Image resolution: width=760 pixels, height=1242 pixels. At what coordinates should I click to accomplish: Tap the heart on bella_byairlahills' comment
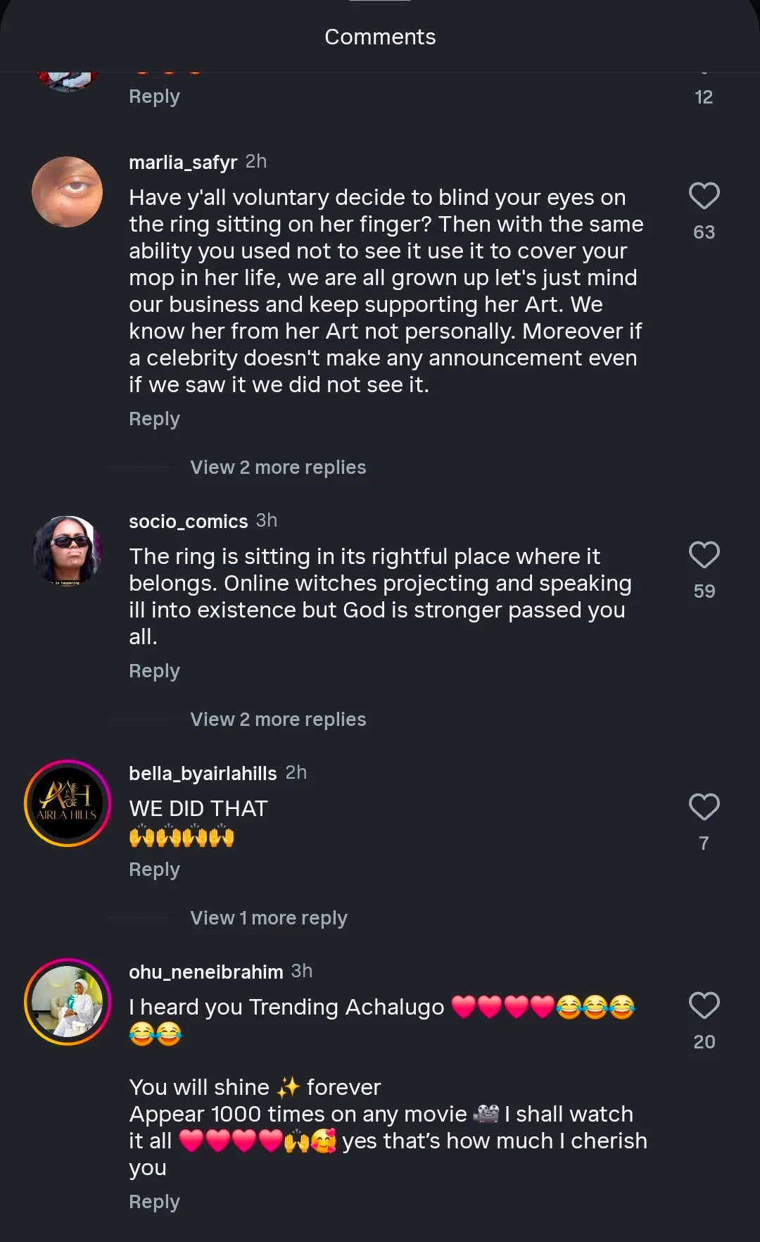(704, 807)
